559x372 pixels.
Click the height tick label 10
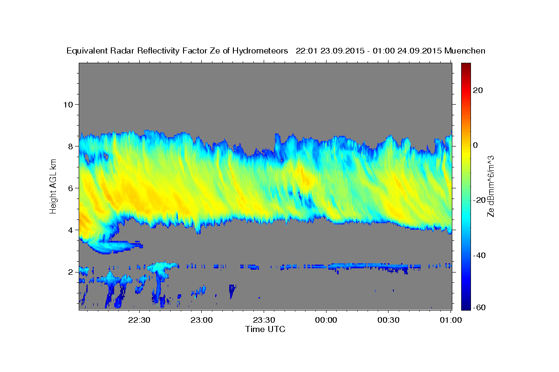(68, 104)
